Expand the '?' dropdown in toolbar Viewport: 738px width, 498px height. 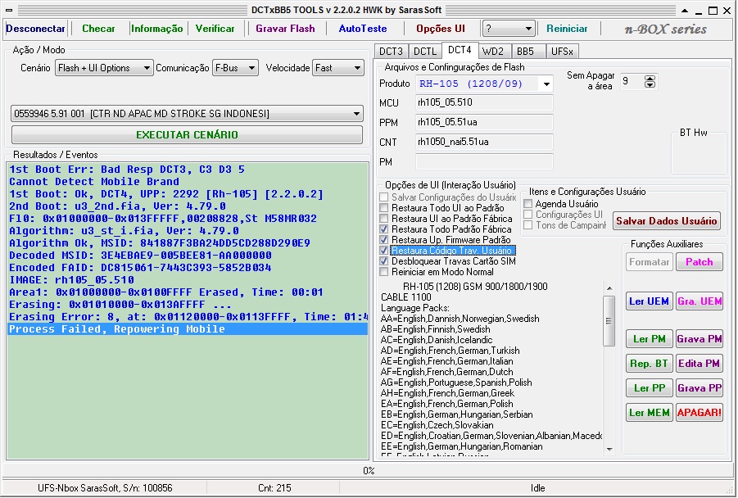tap(509, 29)
